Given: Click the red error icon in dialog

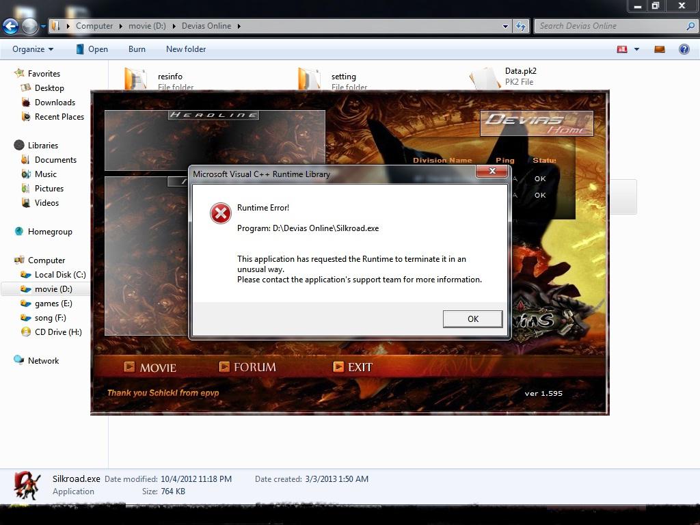Looking at the screenshot, I should (221, 213).
